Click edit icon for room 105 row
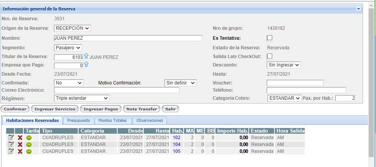 click(11, 151)
